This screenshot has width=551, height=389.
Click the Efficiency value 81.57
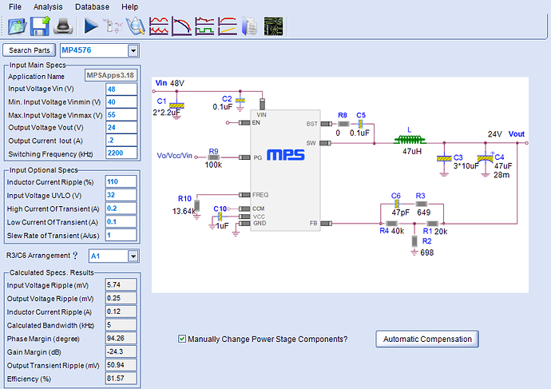coord(121,378)
